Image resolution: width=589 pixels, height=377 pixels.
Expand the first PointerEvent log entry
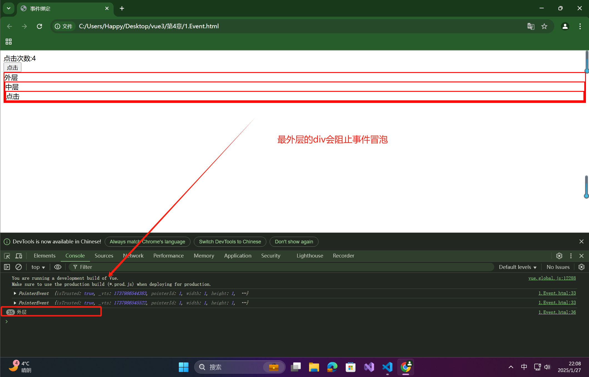[15, 293]
